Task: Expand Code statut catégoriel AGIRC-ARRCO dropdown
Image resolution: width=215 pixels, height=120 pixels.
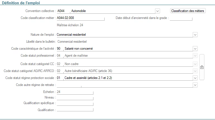Action: pos(195,71)
